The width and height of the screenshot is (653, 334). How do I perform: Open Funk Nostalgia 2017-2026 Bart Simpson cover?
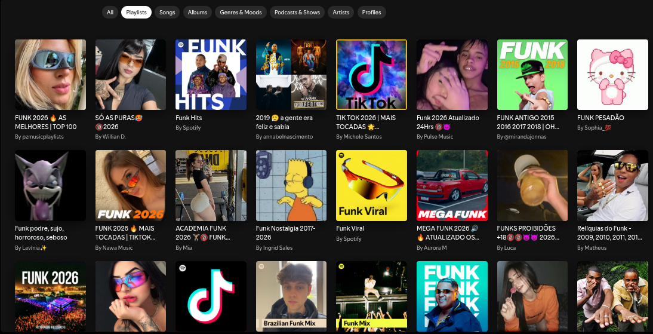[291, 186]
